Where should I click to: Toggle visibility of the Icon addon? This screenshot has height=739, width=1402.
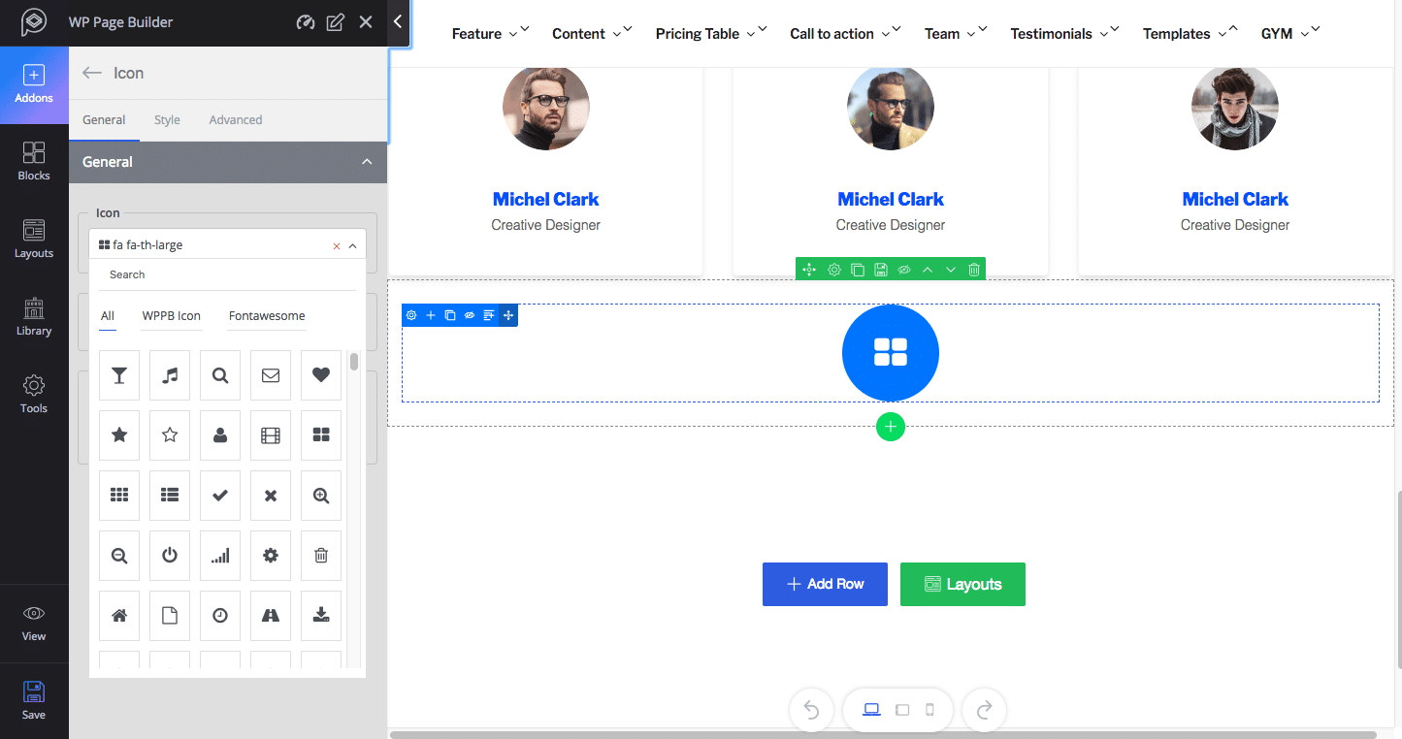469,314
